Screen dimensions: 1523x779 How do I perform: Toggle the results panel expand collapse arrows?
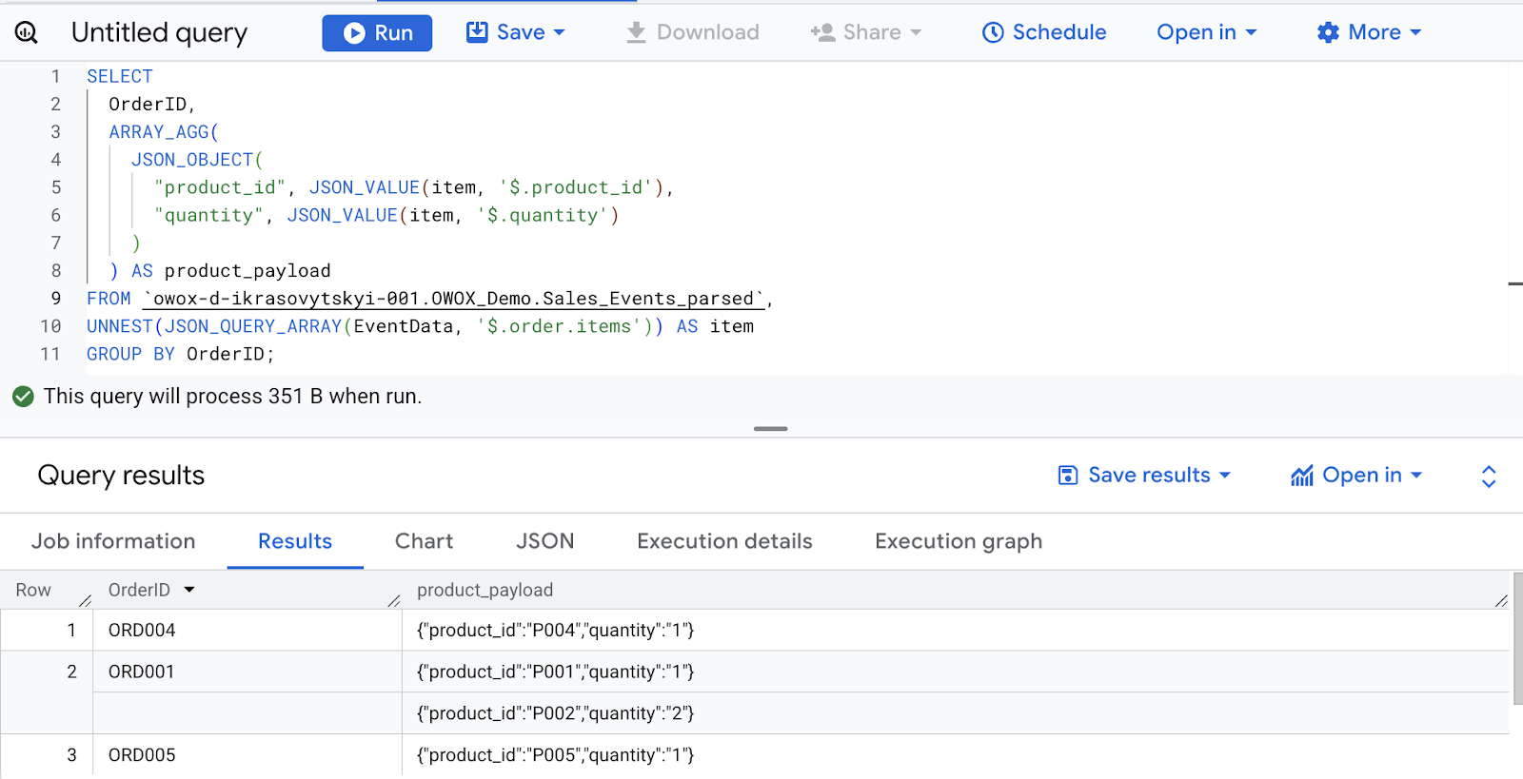pos(1489,477)
